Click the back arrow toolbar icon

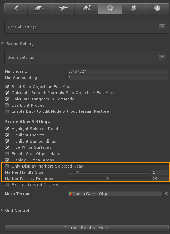coord(16,8)
